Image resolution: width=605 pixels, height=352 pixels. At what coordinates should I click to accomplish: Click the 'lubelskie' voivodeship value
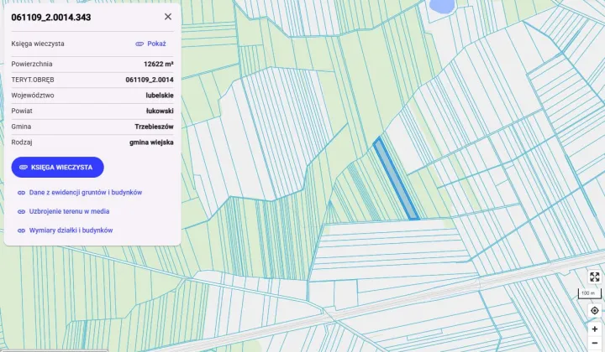pos(160,96)
